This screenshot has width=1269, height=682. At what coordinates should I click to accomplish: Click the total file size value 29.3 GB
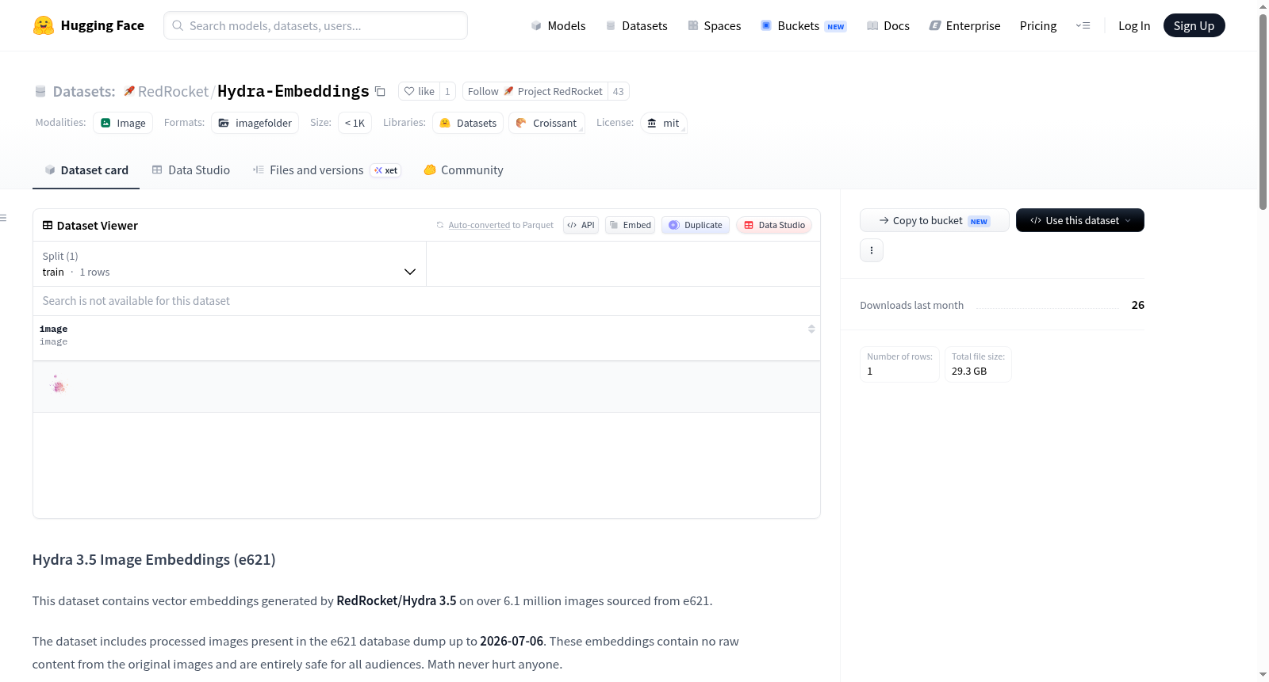969,371
